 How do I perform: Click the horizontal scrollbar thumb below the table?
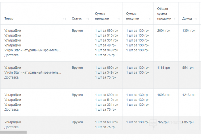click(13, 132)
